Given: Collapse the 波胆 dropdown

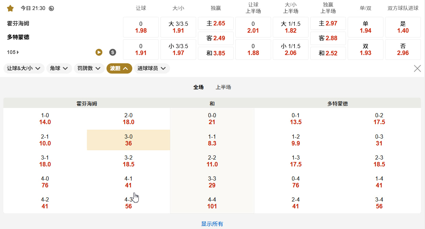Looking at the screenshot, I should (x=119, y=68).
